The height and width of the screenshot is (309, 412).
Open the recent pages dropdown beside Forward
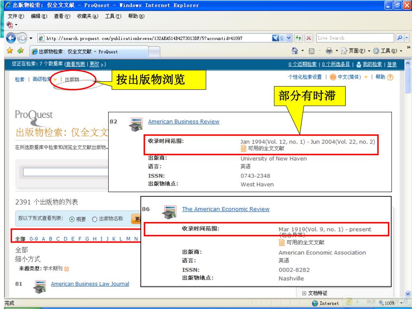[31, 38]
